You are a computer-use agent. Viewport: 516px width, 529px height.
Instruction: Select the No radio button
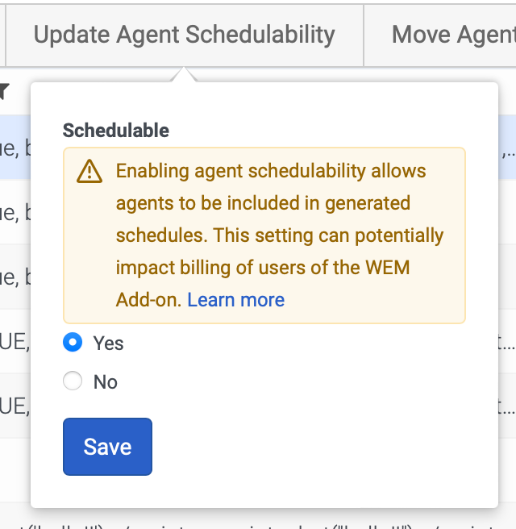(73, 381)
